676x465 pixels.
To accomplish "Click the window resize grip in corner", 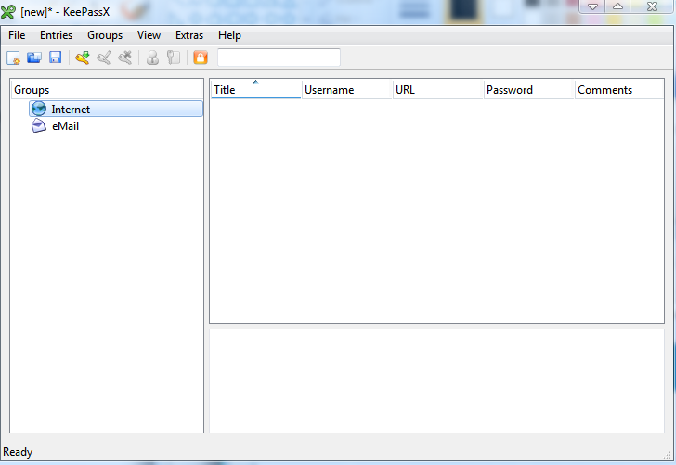I will tap(668, 455).
